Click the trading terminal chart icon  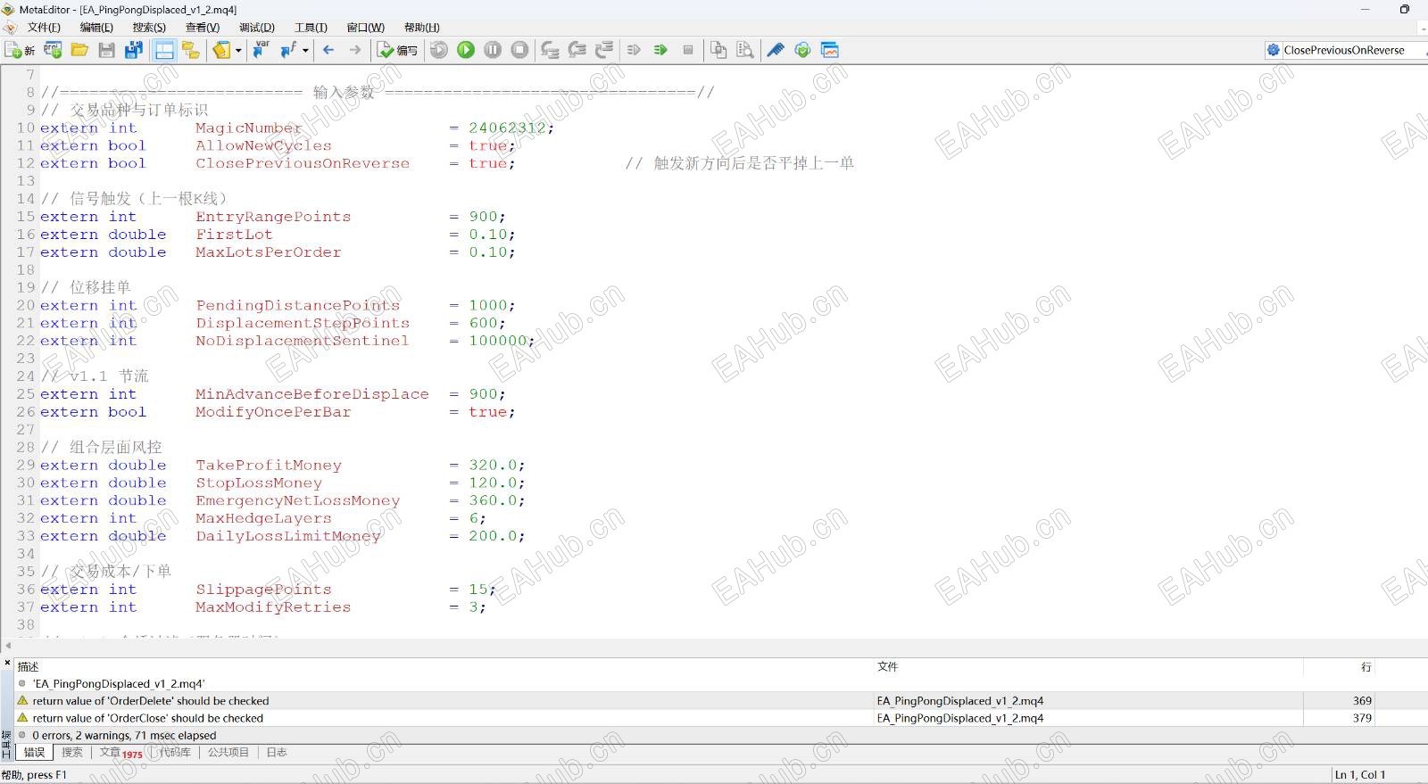(x=830, y=50)
